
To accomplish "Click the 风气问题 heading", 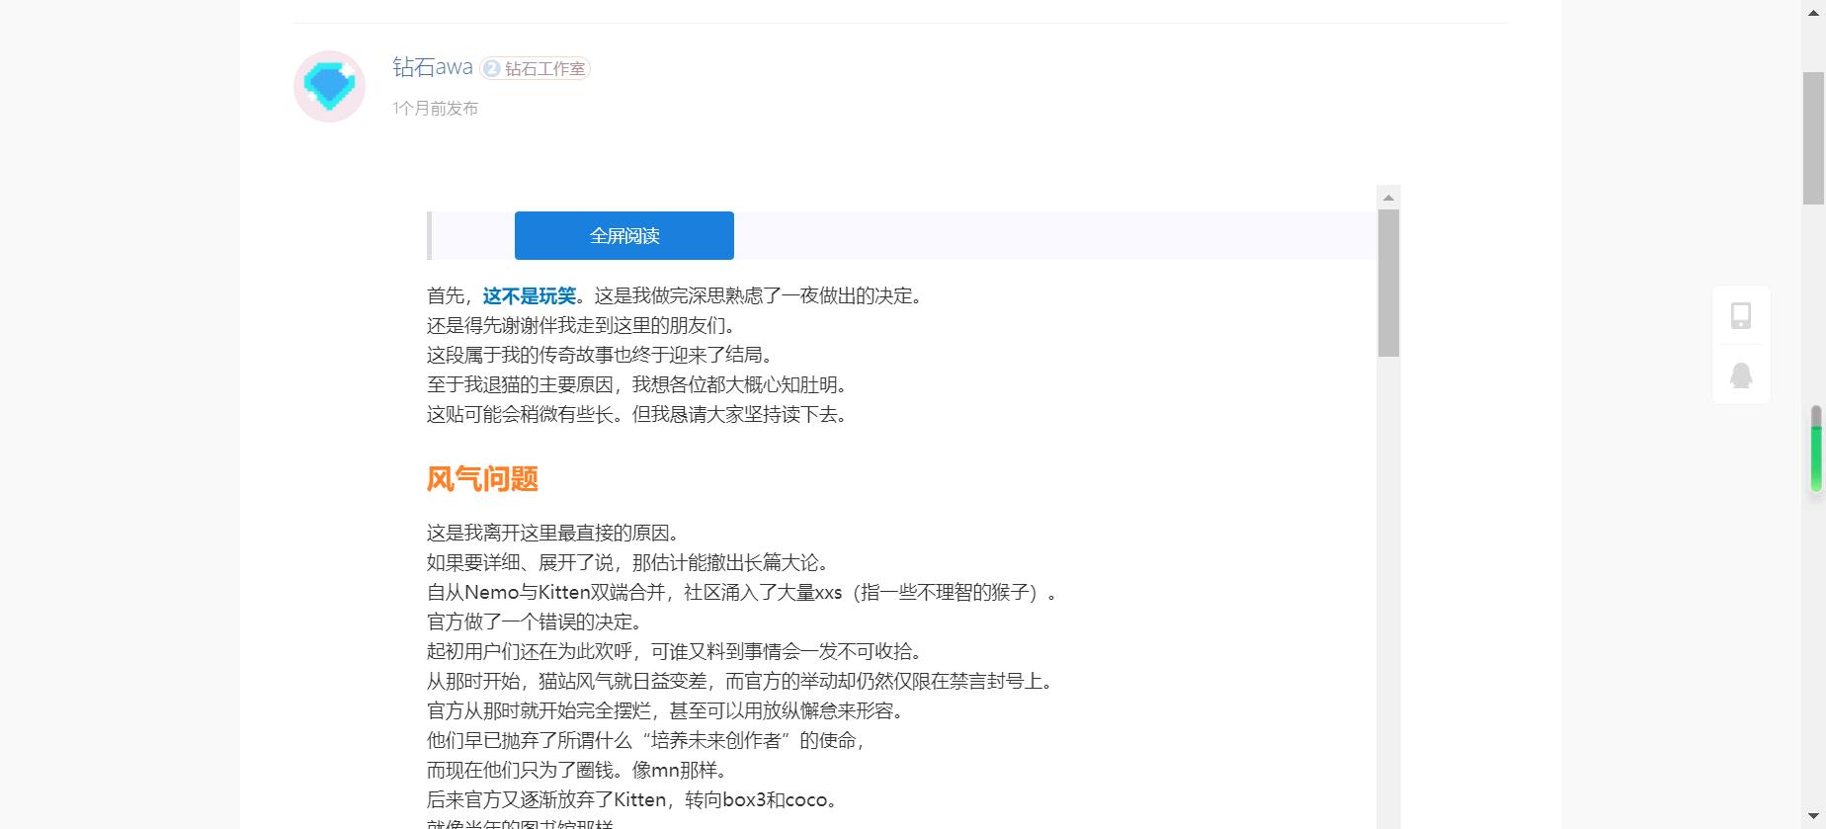I will [x=482, y=479].
